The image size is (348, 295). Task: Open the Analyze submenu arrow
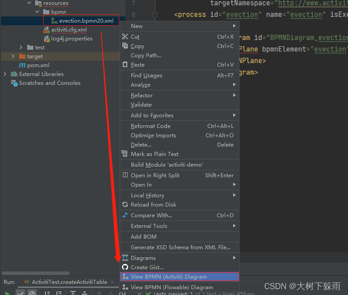[235, 84]
